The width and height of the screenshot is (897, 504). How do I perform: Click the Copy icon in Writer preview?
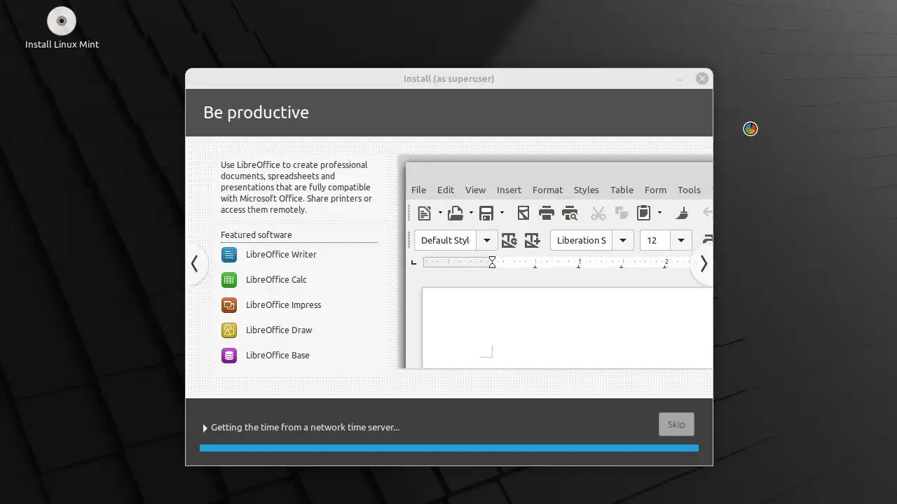[x=621, y=213]
